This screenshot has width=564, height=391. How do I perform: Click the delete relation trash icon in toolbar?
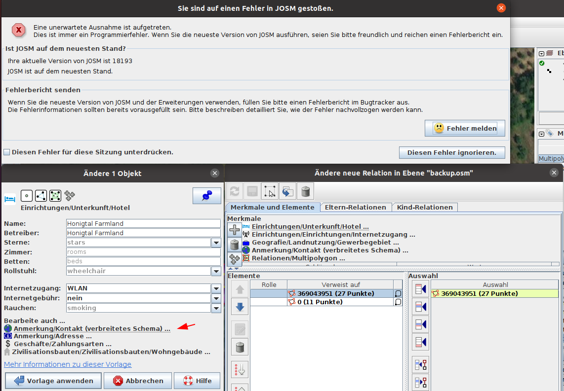305,191
